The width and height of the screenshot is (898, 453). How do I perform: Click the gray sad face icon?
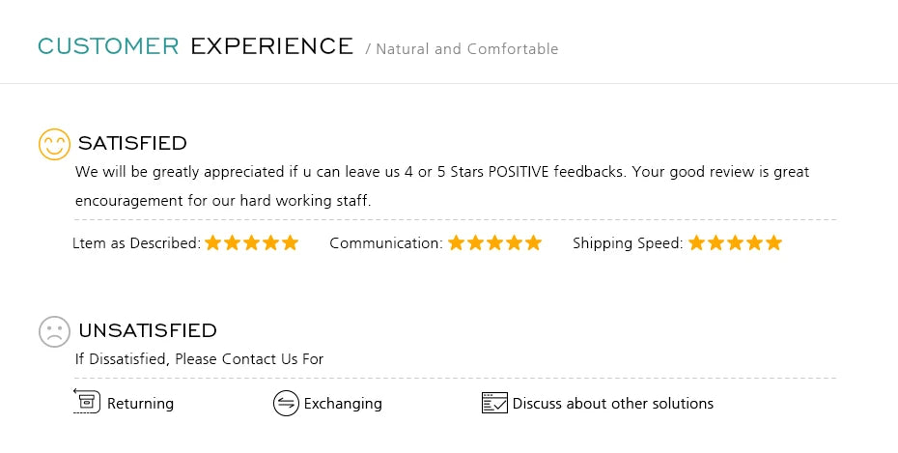click(54, 331)
